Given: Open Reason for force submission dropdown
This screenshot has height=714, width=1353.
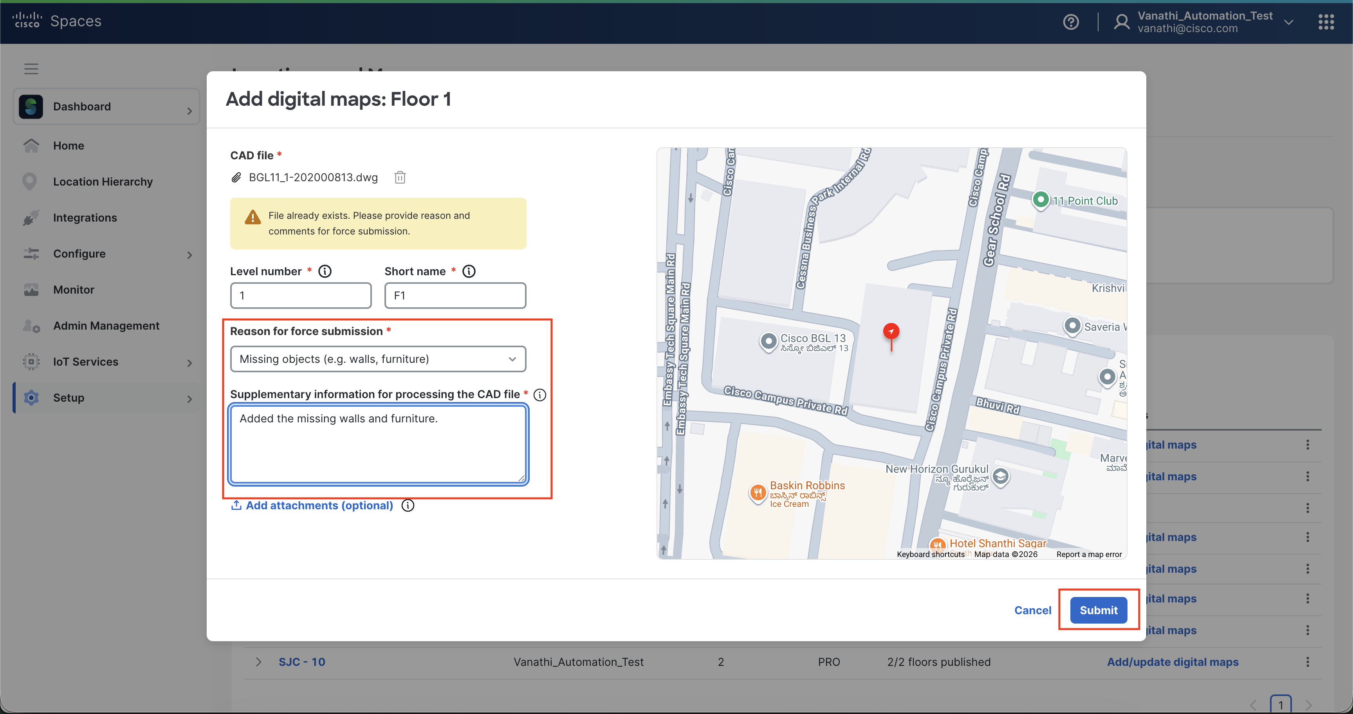Looking at the screenshot, I should coord(378,359).
